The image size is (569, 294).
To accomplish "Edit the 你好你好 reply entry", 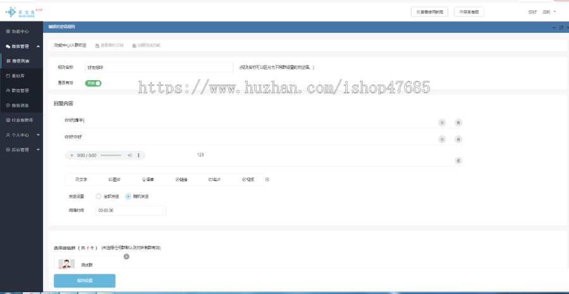I will click(x=442, y=139).
